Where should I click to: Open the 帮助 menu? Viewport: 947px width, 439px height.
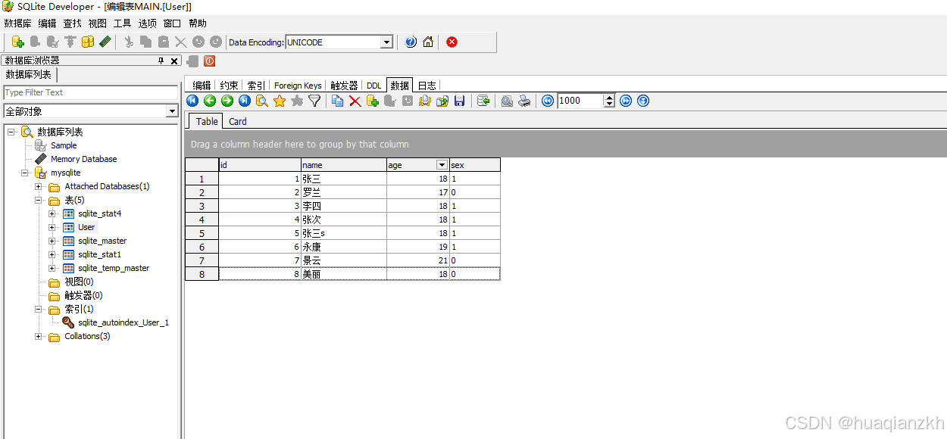[x=197, y=23]
